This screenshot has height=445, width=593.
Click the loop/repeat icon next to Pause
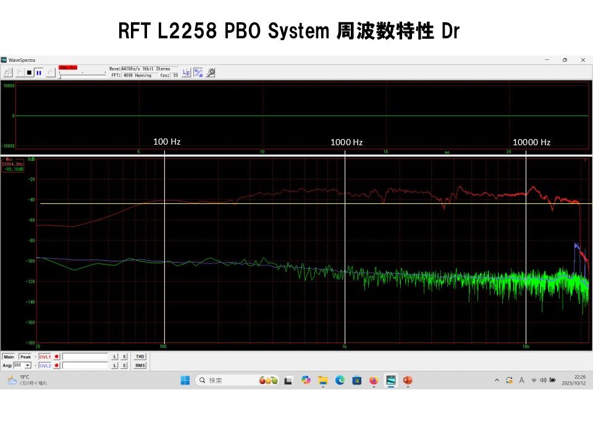point(49,71)
